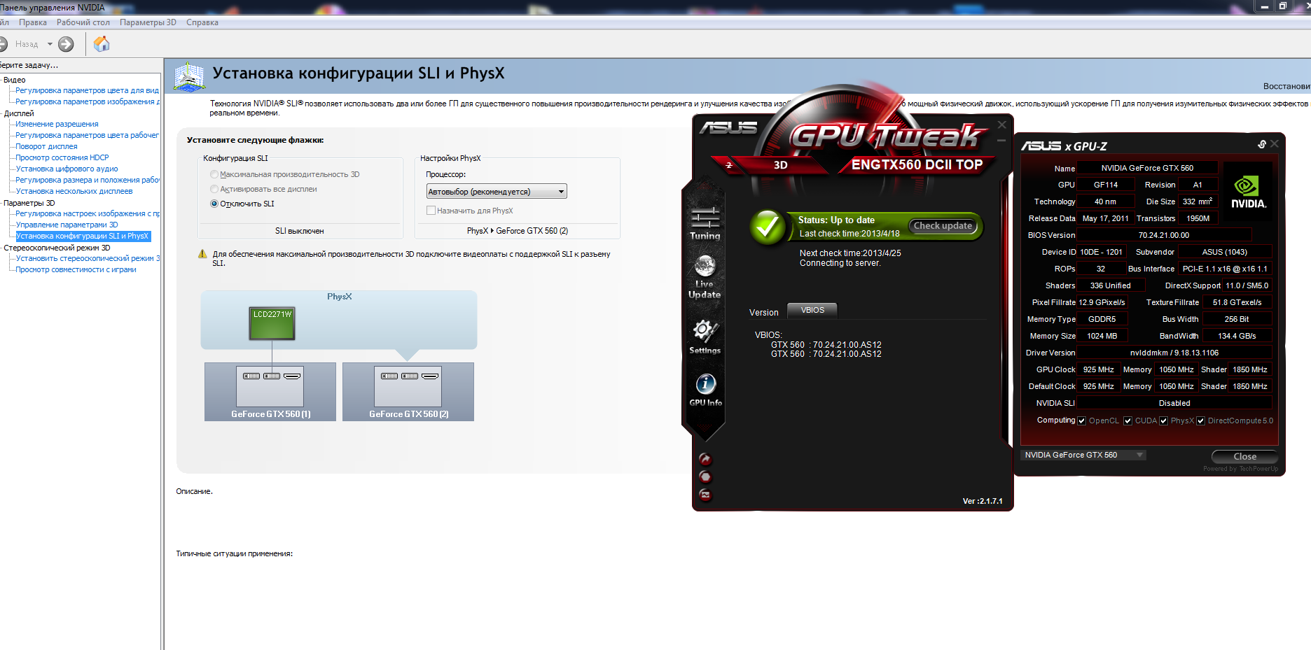1311x650 pixels.
Task: Open Settings in GPU Tweak
Action: [x=705, y=337]
